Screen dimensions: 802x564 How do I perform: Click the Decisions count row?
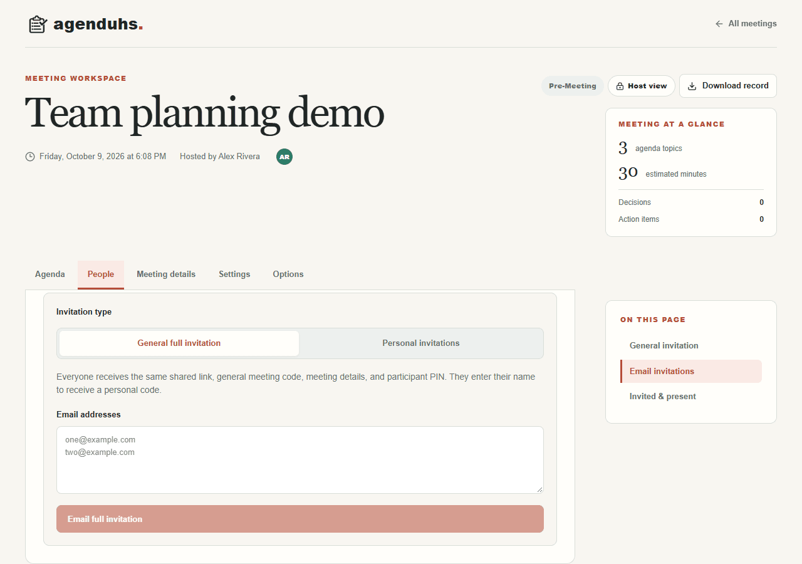[691, 202]
